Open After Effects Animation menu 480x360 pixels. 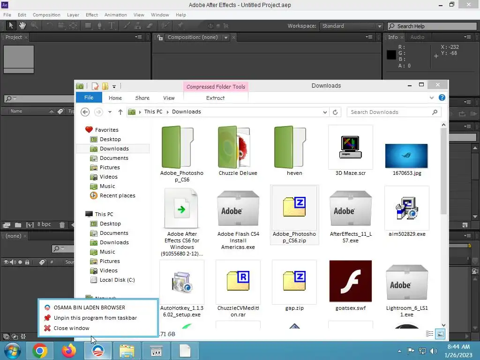click(x=115, y=15)
